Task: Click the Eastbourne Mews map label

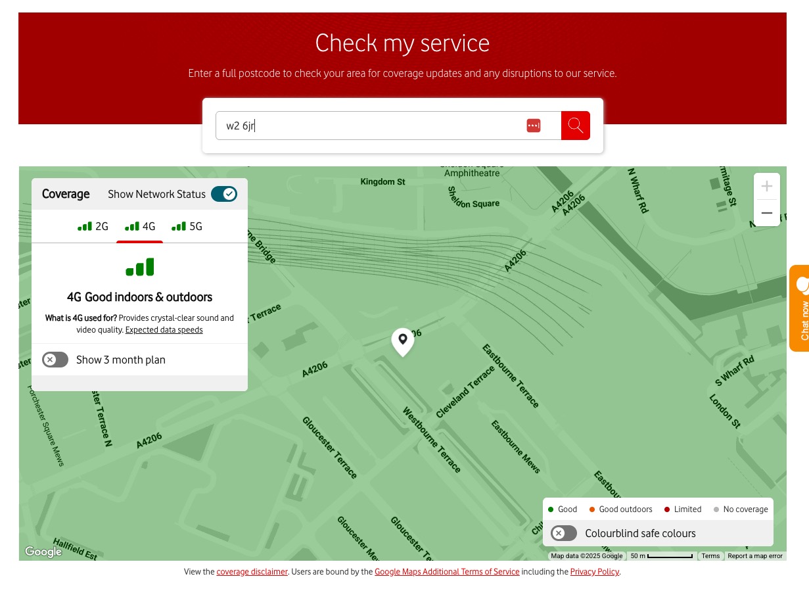Action: click(x=517, y=447)
